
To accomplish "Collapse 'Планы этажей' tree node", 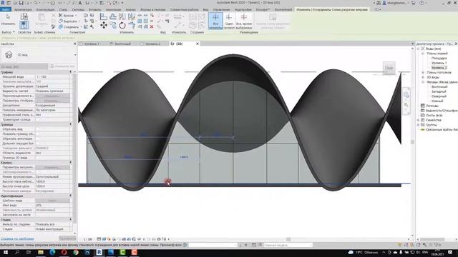I will click(x=423, y=54).
